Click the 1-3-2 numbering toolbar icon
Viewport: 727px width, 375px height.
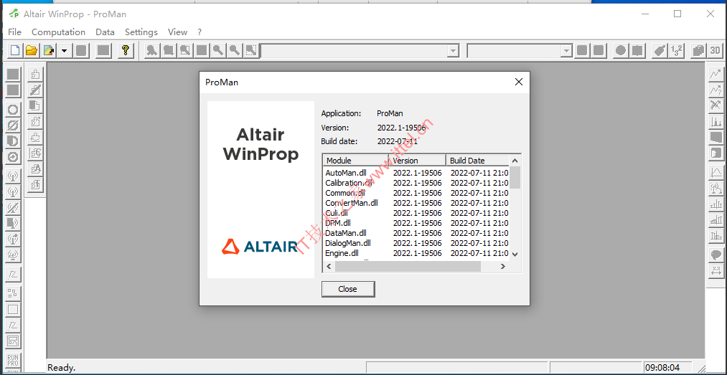point(676,50)
